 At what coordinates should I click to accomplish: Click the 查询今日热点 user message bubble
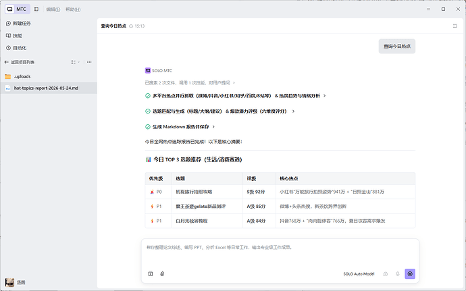click(396, 47)
